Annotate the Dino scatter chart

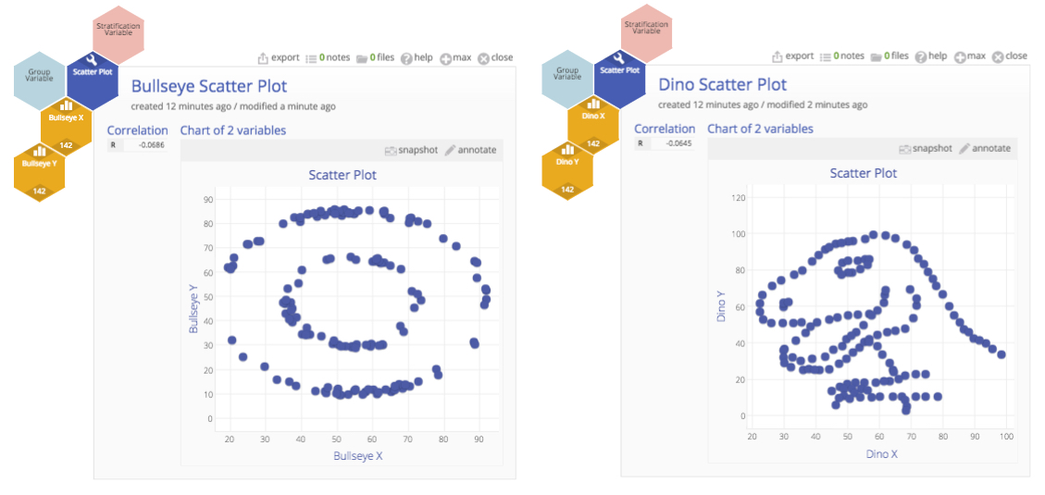click(x=985, y=149)
